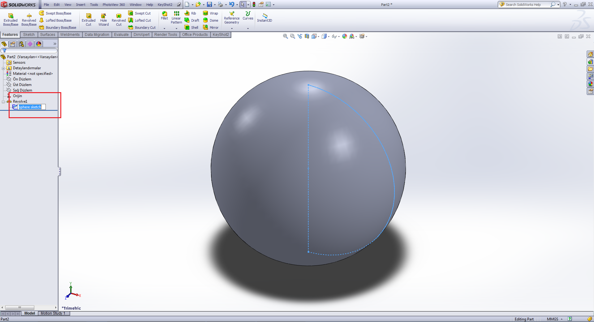Click the Rebuild traffic light icon

pos(254,5)
